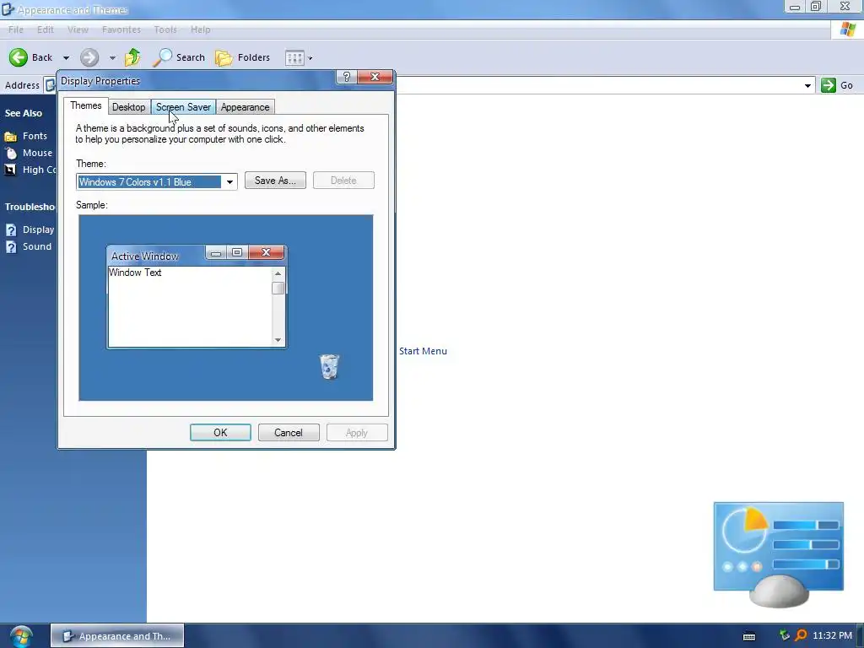This screenshot has width=864, height=648.
Task: Open the Tools menu
Action: tap(165, 30)
